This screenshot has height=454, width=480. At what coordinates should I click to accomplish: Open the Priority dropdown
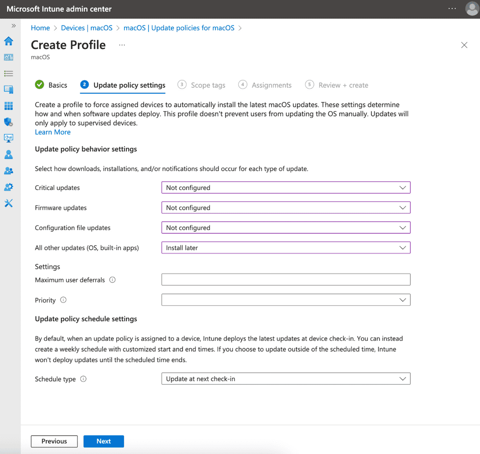286,300
